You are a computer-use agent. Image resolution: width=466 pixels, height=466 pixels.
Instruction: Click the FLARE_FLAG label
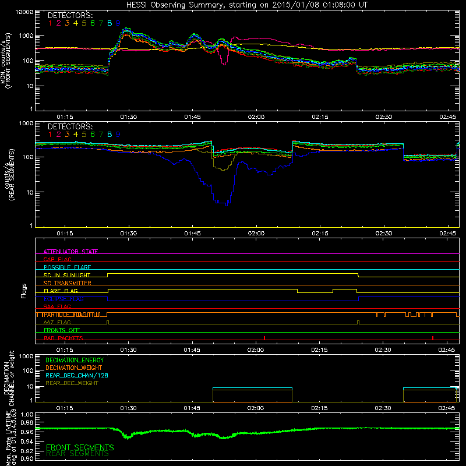coord(61,291)
